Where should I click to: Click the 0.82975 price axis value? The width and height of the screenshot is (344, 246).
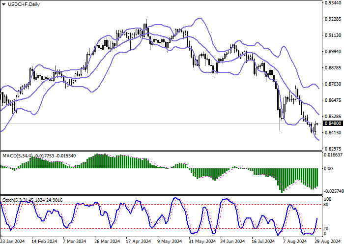coord(333,149)
